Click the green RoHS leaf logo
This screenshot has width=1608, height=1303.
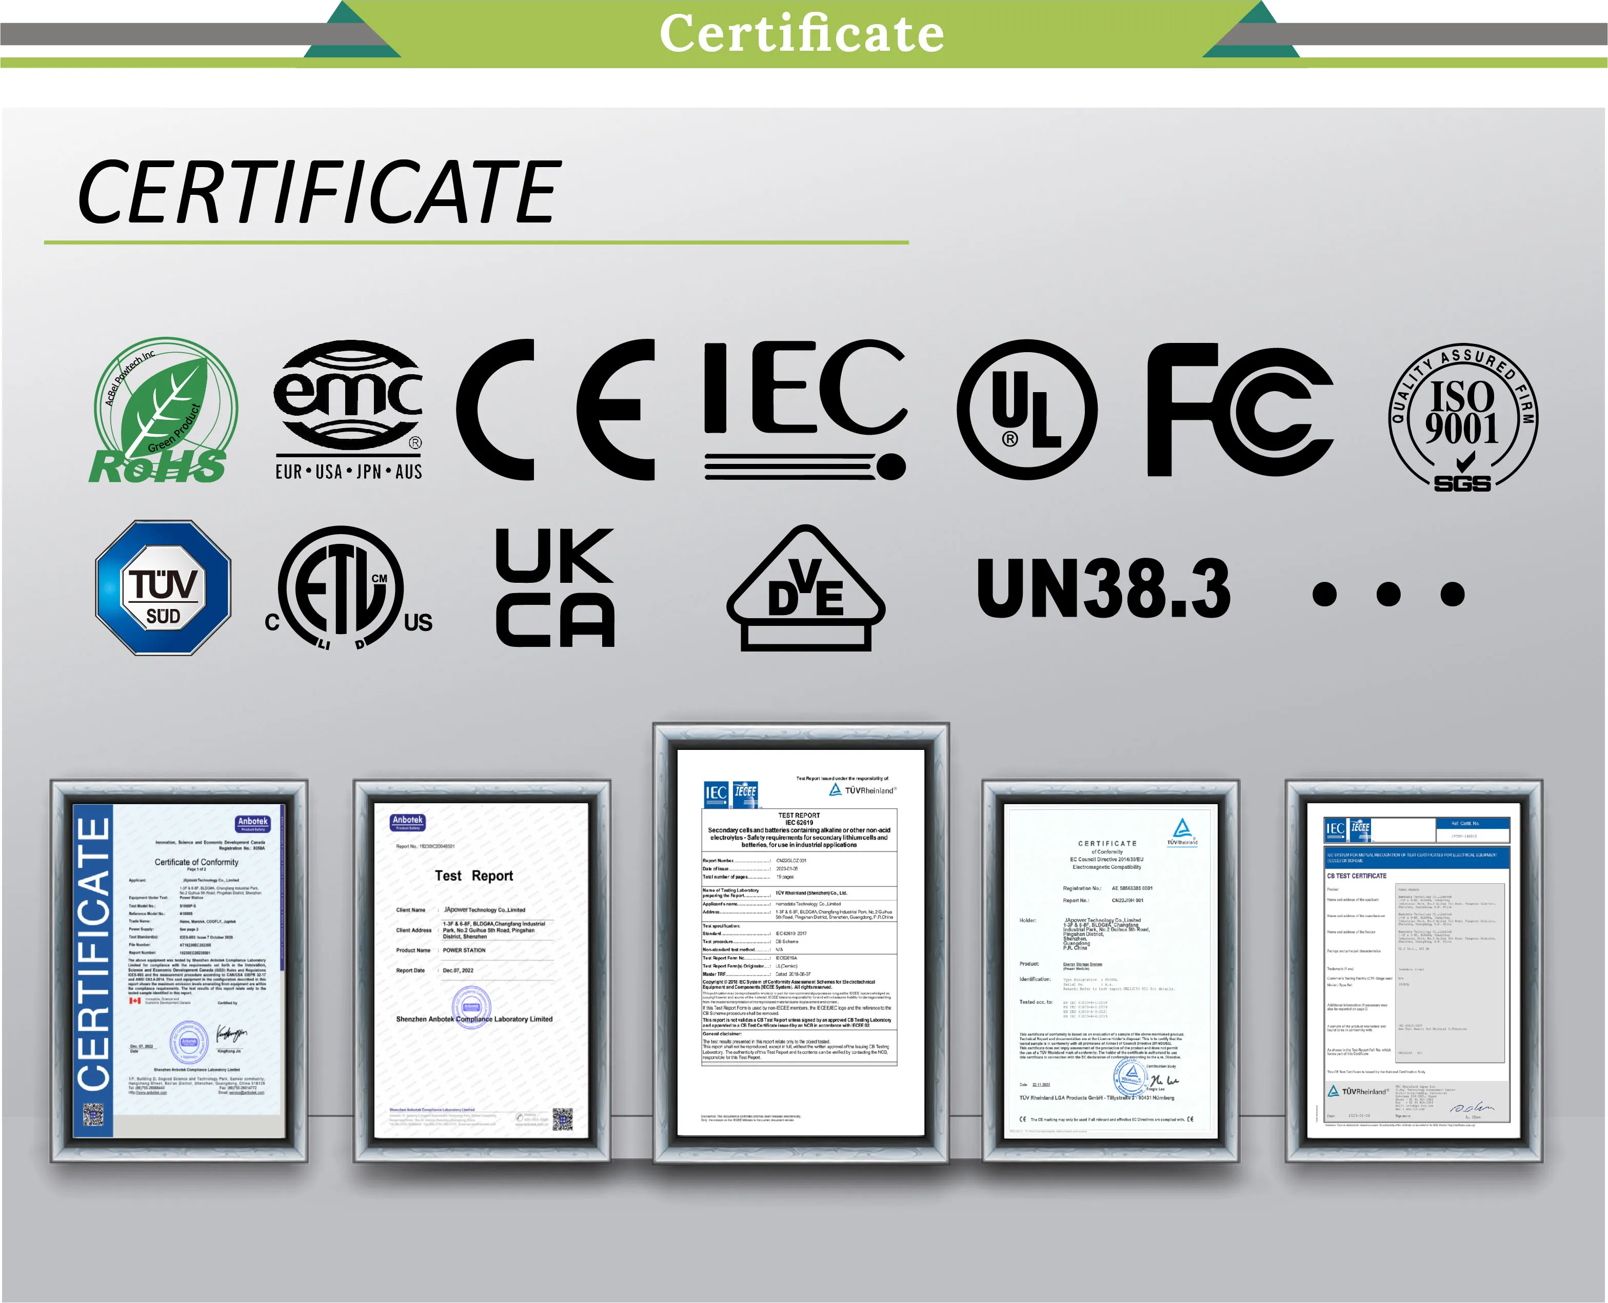pyautogui.click(x=165, y=411)
